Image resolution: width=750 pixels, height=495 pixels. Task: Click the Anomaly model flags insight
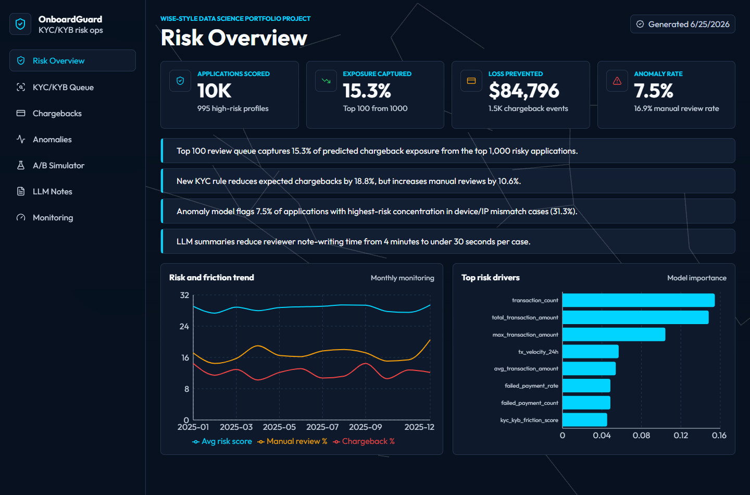[448, 211]
